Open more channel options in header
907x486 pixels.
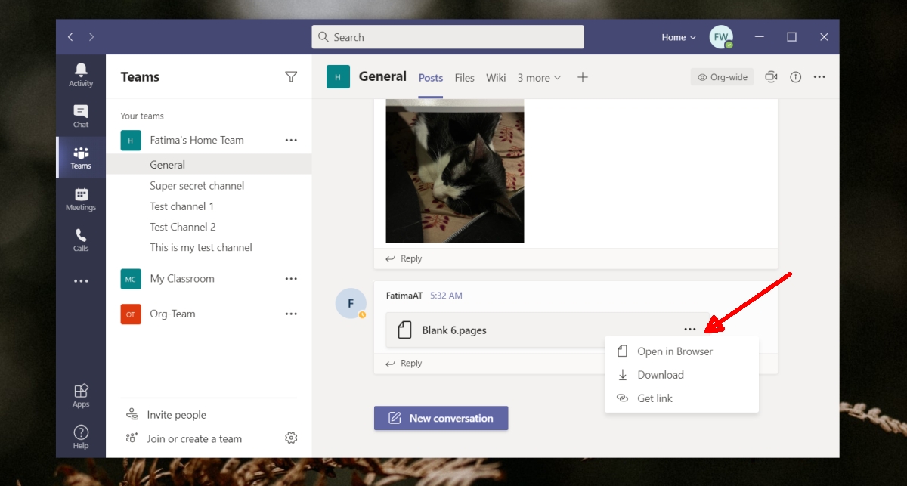[x=819, y=77]
